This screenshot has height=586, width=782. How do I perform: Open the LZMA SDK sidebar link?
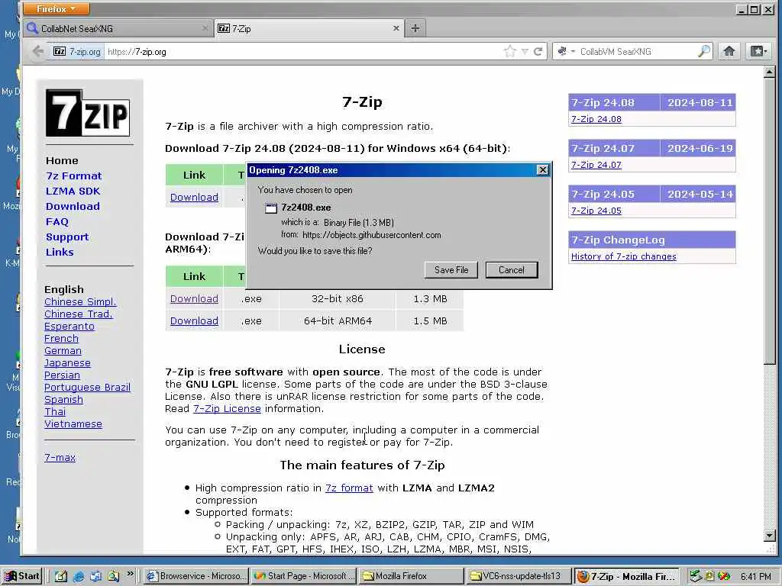(73, 192)
